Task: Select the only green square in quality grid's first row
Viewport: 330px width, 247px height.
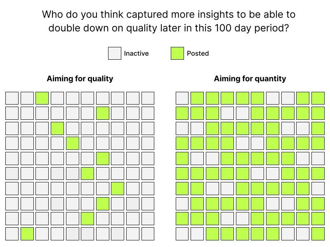Action: (42, 98)
